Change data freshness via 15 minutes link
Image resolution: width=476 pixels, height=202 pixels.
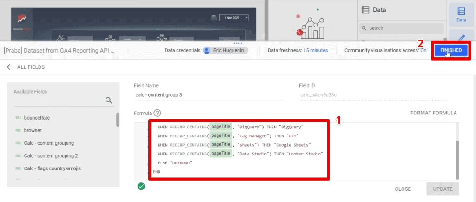(x=316, y=50)
